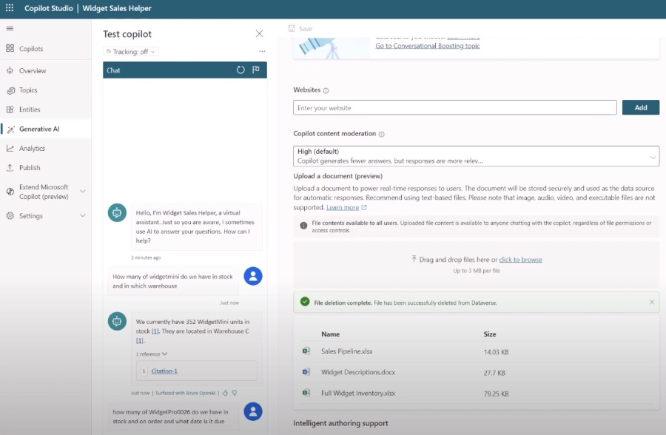
Task: Dismiss the File deletion complete notification
Action: (651, 302)
